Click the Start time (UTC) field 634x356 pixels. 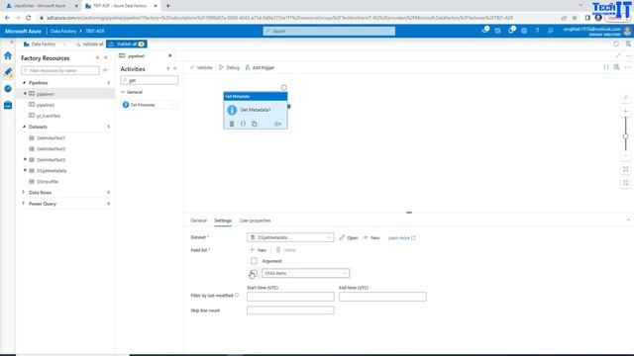tap(290, 297)
